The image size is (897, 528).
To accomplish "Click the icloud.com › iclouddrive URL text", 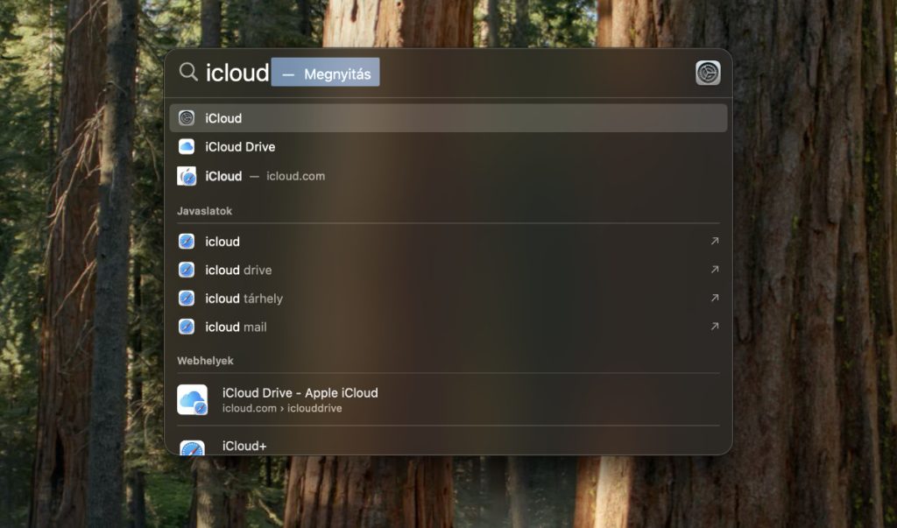I will 282,408.
